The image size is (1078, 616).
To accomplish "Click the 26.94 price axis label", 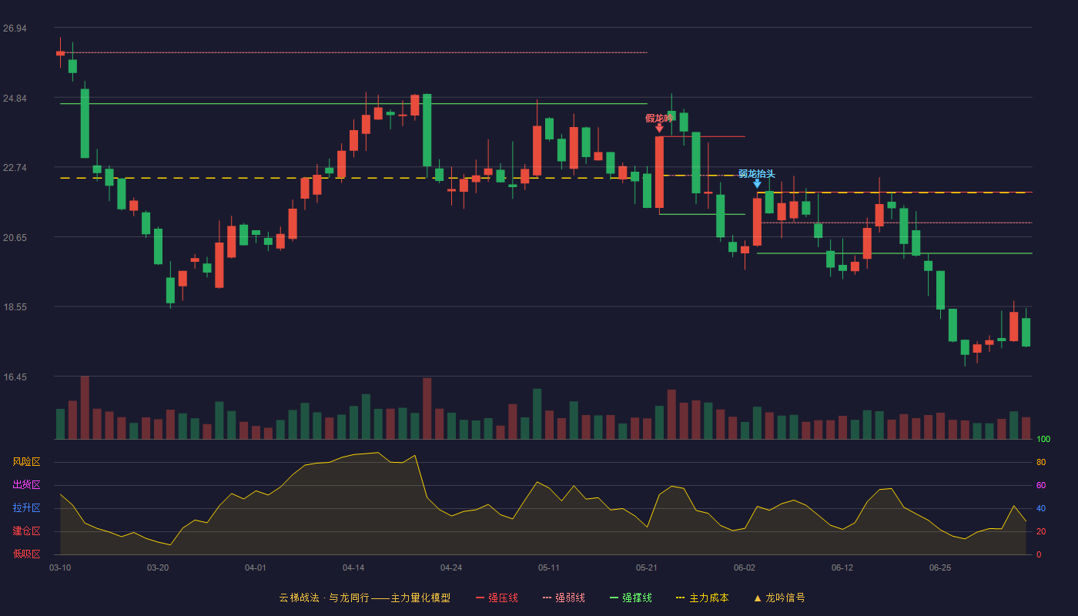I will [15, 28].
